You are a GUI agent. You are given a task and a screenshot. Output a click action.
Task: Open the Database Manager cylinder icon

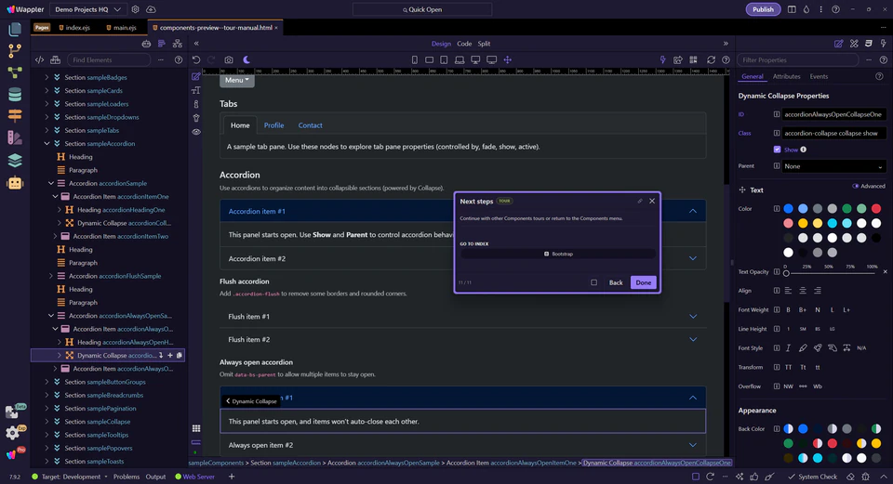[15, 95]
